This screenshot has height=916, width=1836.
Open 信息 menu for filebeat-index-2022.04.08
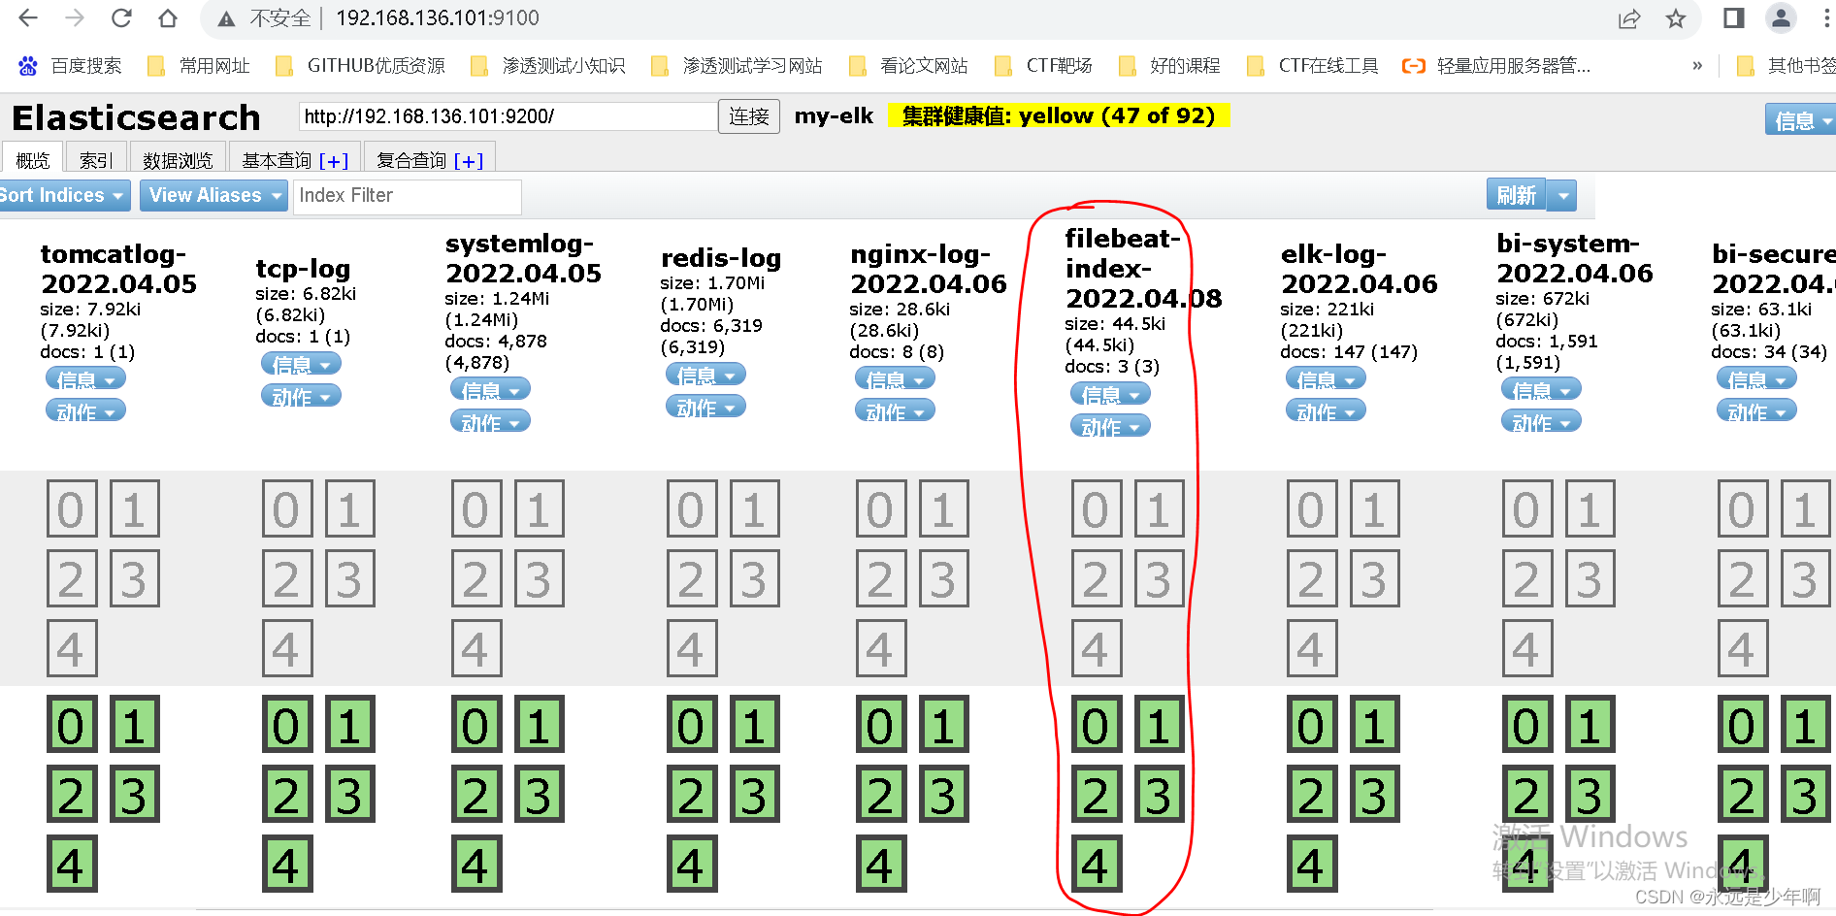click(x=1111, y=394)
